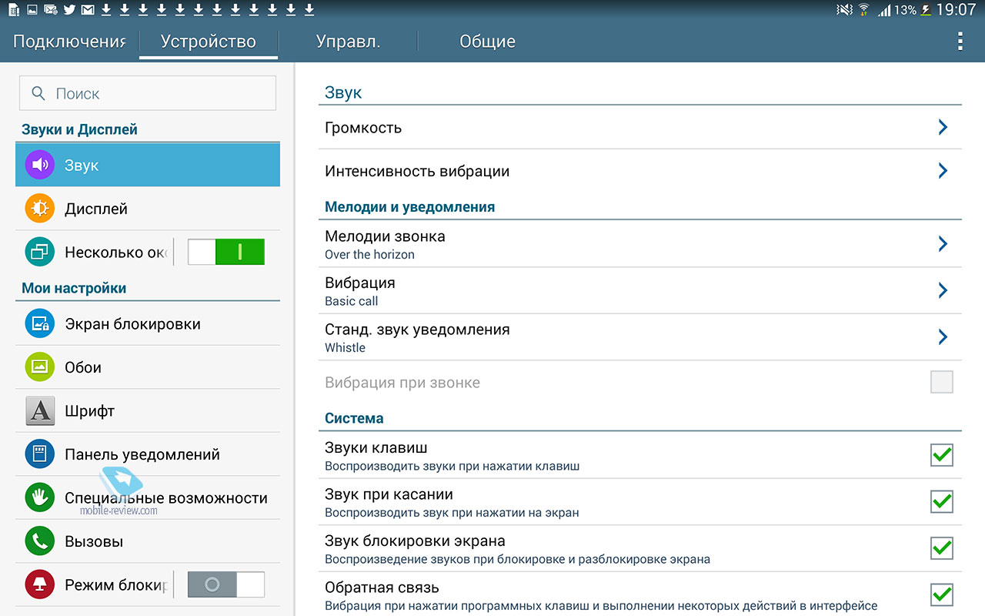Screen dimensions: 985x616
Task: Uncheck the Обратная связь checkbox
Action: click(942, 594)
